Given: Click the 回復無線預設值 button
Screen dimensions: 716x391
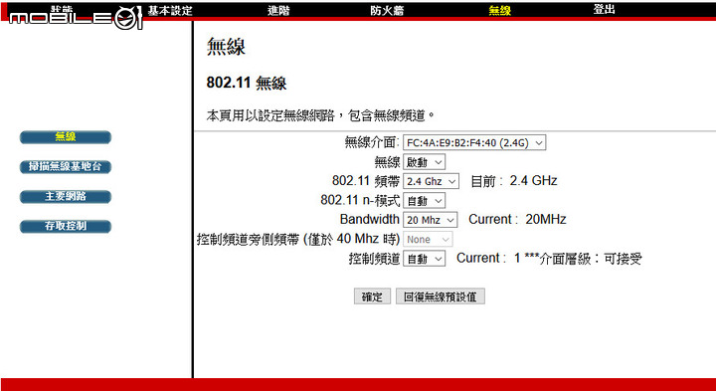Looking at the screenshot, I should [x=441, y=296].
